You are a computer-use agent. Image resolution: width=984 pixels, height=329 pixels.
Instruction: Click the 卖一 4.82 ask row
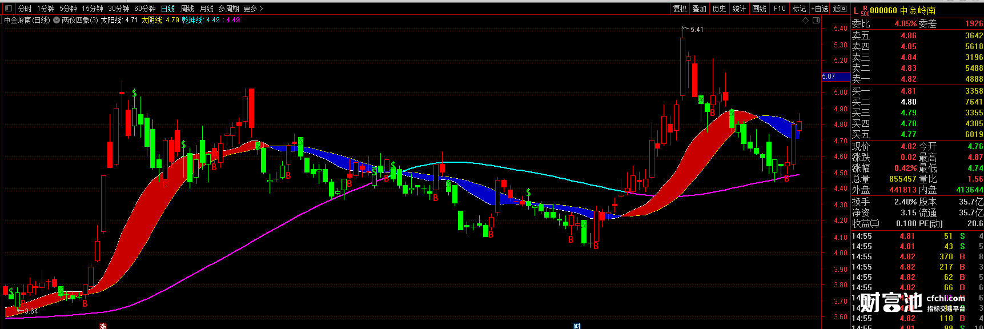coord(917,79)
